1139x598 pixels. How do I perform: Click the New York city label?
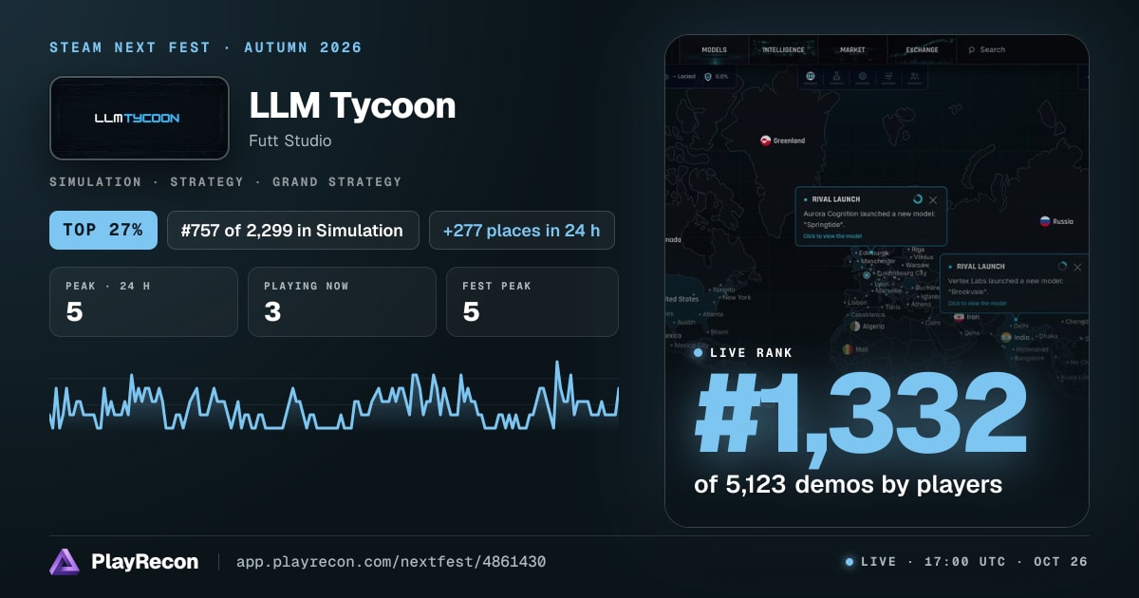[738, 297]
